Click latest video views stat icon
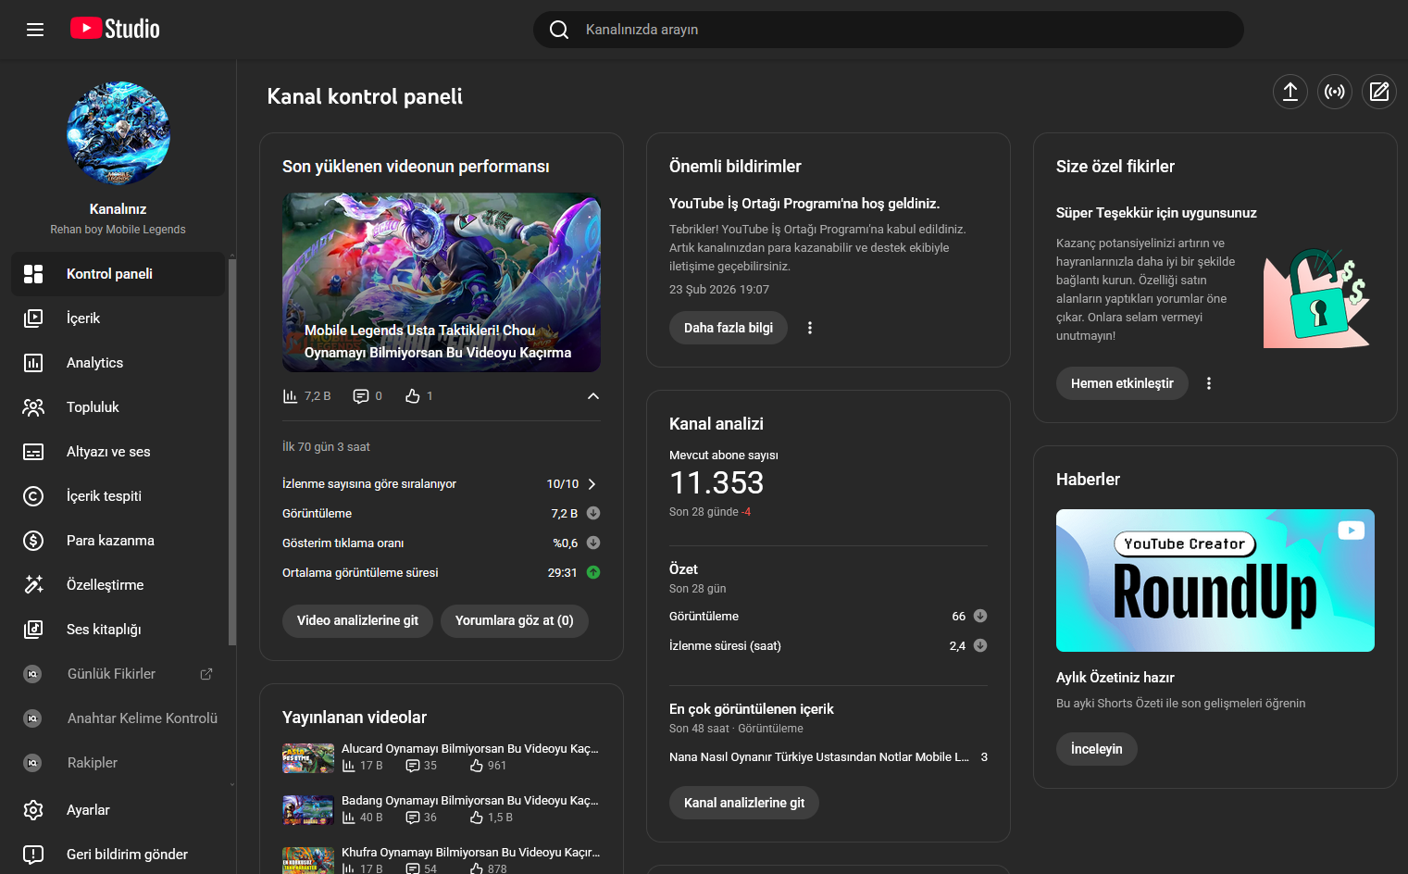Screen dimensions: 1408x874 click(291, 396)
